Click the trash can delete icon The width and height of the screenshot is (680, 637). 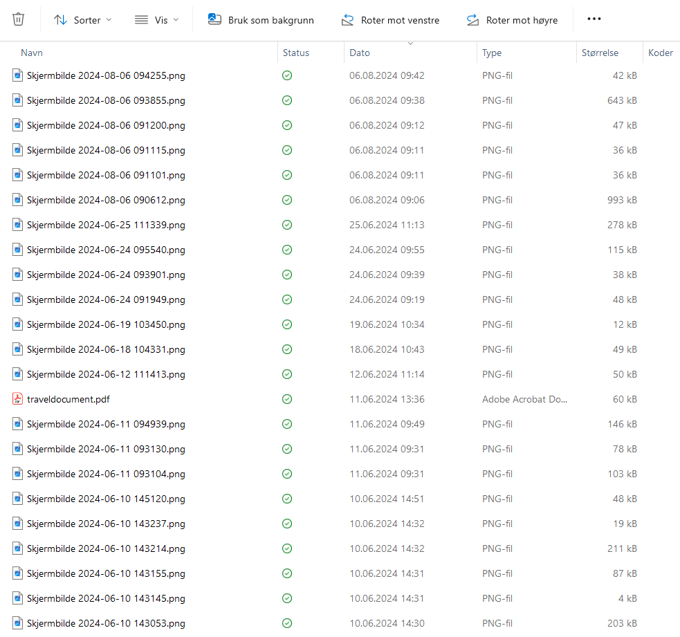coord(19,19)
